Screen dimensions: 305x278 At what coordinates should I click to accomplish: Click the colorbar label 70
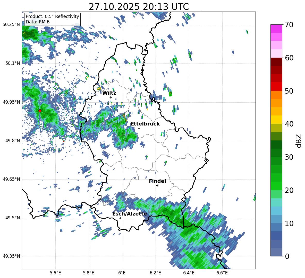coord(289,25)
